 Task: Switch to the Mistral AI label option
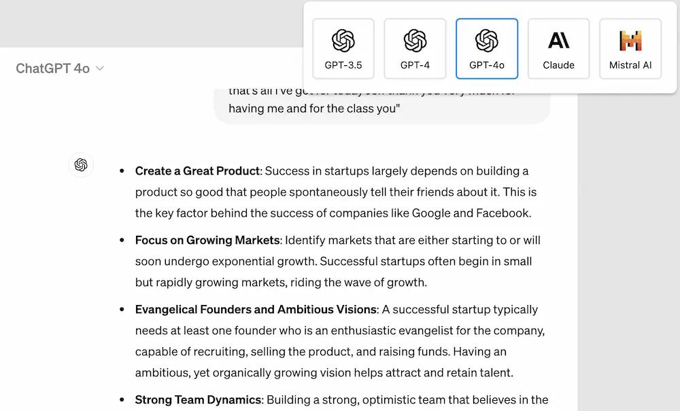click(630, 65)
